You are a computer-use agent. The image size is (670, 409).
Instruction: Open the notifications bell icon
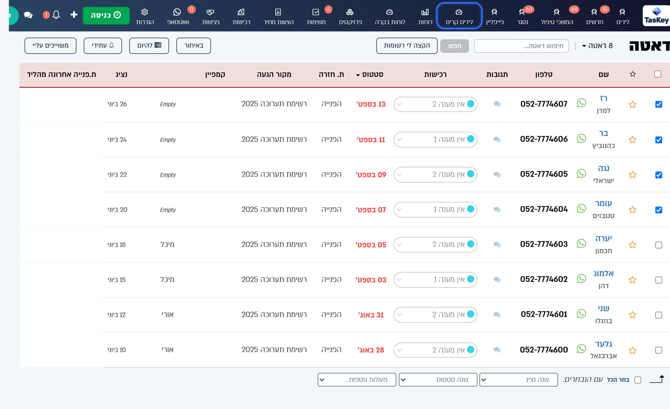[x=56, y=15]
